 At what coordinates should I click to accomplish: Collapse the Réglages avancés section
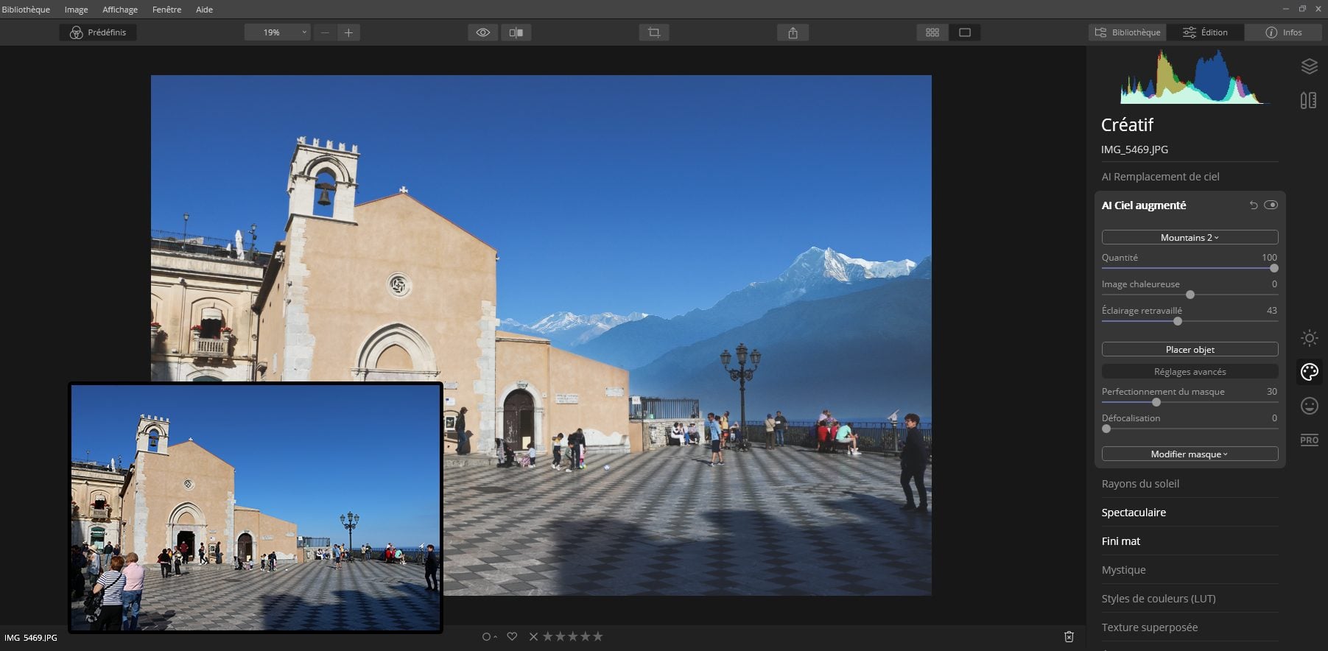click(1190, 371)
